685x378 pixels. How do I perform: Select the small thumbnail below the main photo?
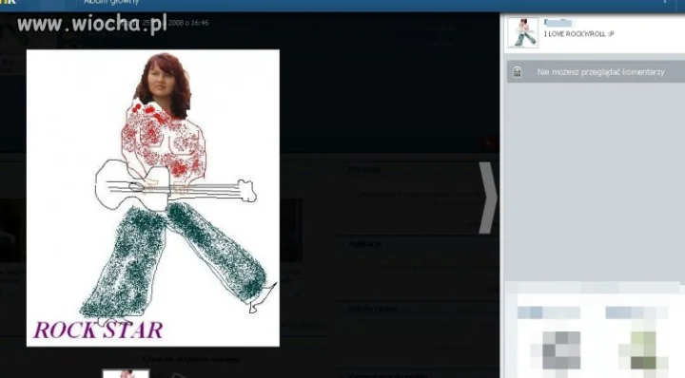pyautogui.click(x=126, y=373)
